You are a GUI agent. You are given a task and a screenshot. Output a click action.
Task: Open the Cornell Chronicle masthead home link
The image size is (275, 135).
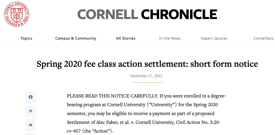(147, 15)
